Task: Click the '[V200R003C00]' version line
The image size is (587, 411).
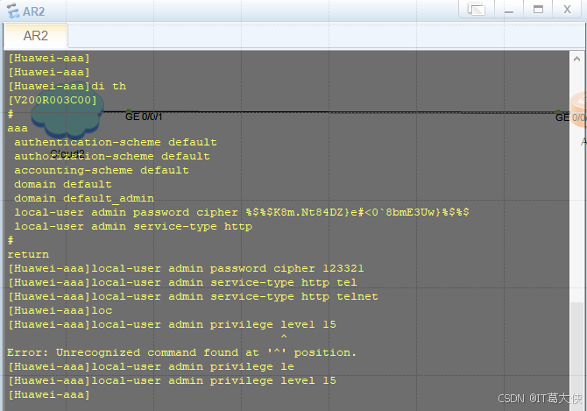Action: coord(53,100)
